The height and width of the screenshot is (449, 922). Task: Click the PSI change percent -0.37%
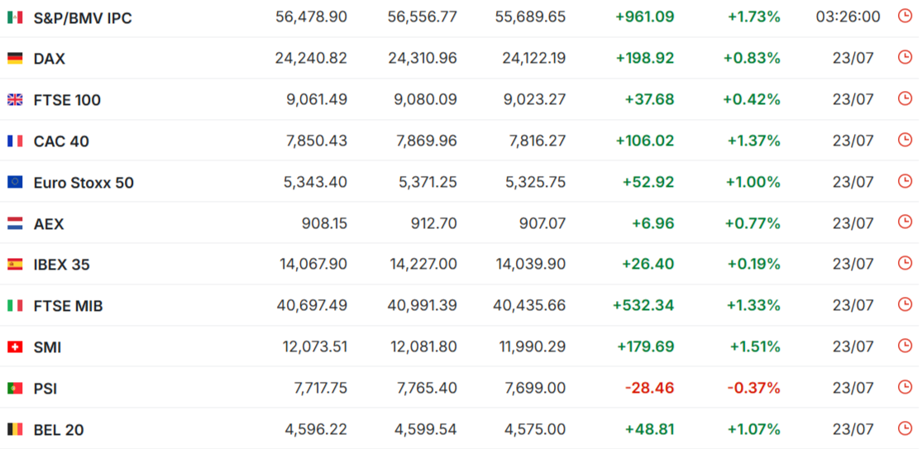tap(754, 388)
